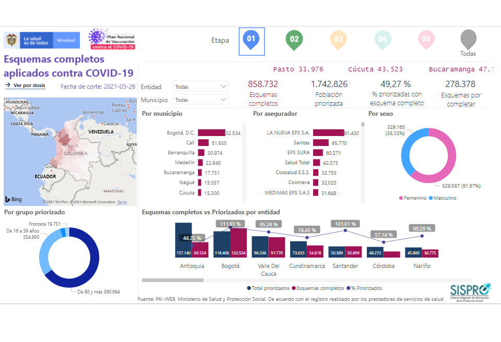Image resolution: width=501 pixels, height=342 pixels.
Task: Click the Femenino legend swatch
Action: (x=401, y=198)
